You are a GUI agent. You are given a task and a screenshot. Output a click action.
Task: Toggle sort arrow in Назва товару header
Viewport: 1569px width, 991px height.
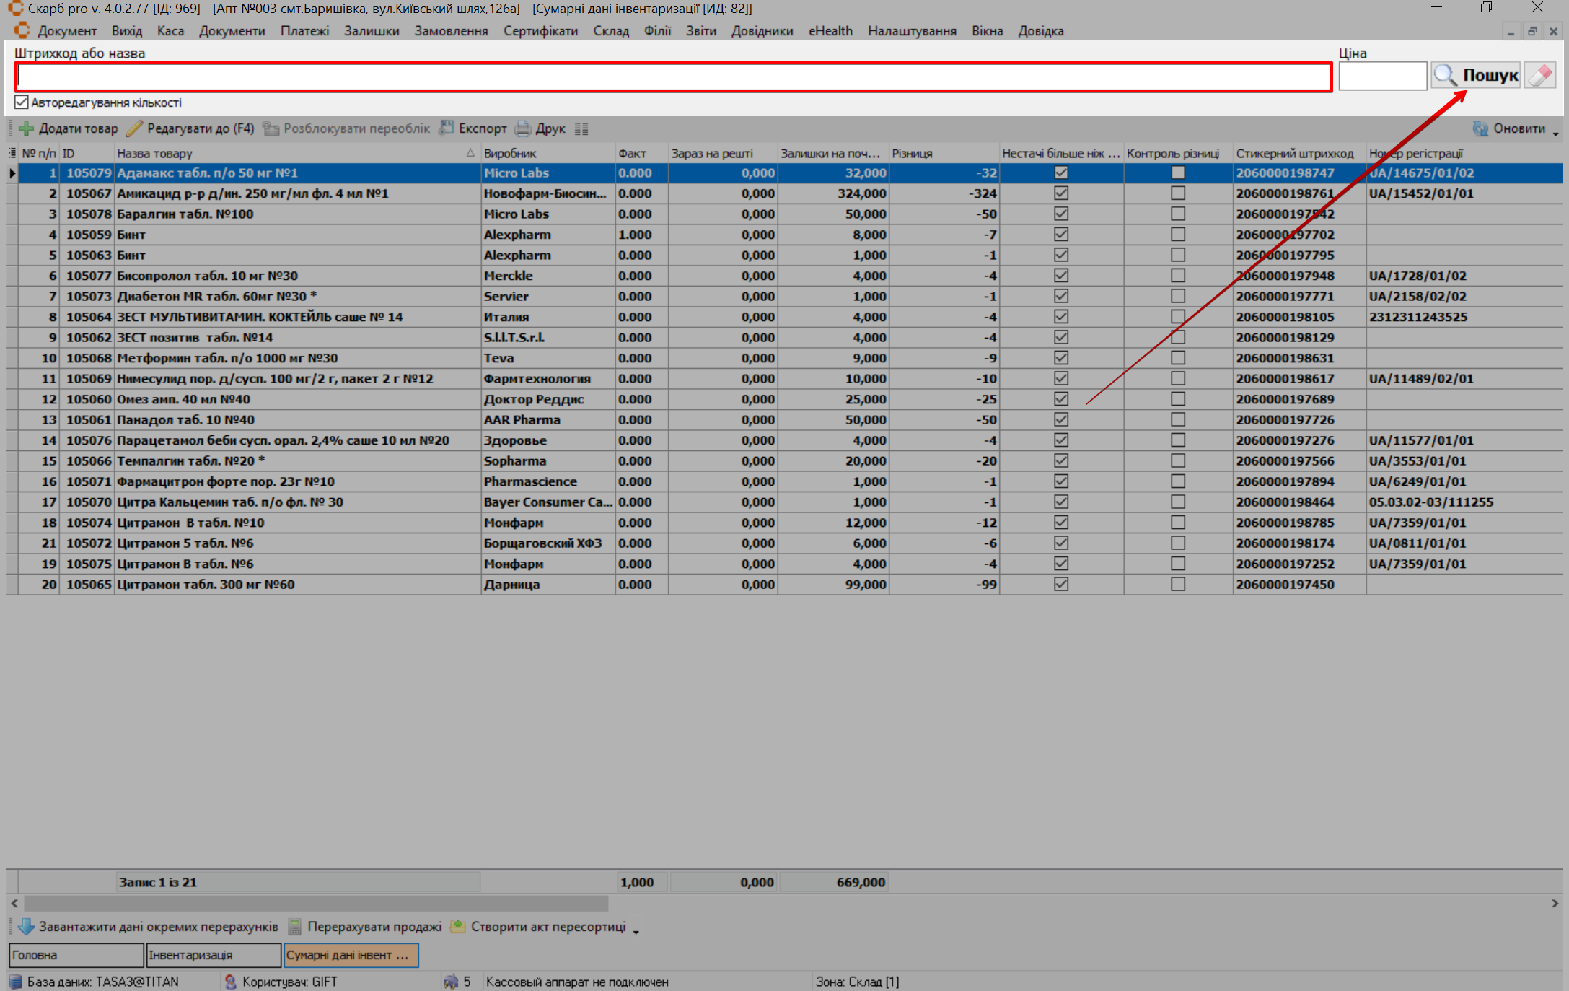(470, 153)
